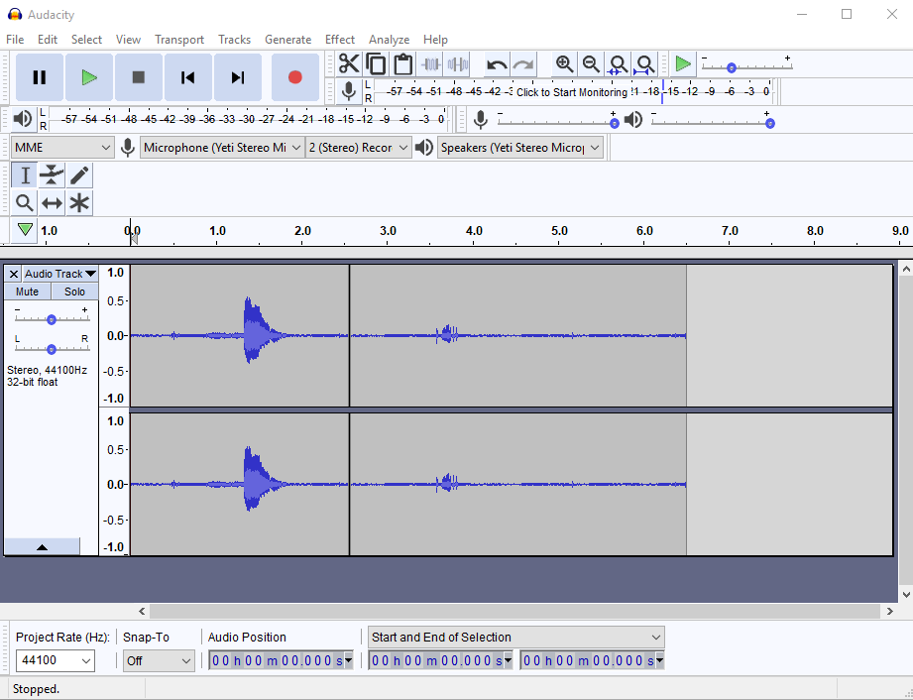913x700 pixels.
Task: Click to Start Monitoring on recording meter
Action: click(572, 92)
